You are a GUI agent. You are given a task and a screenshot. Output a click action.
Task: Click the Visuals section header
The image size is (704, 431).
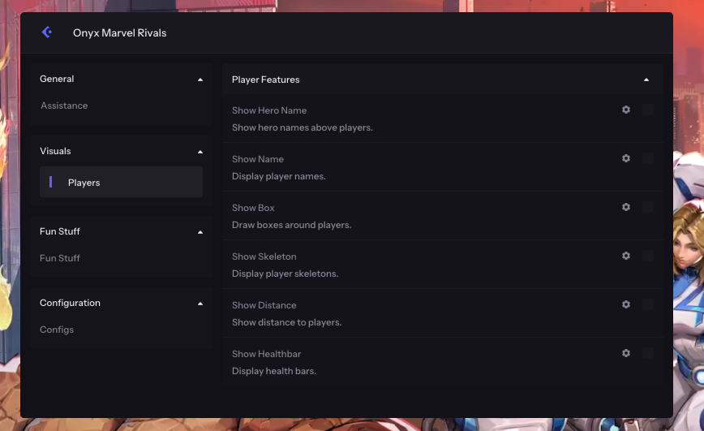[x=55, y=151]
